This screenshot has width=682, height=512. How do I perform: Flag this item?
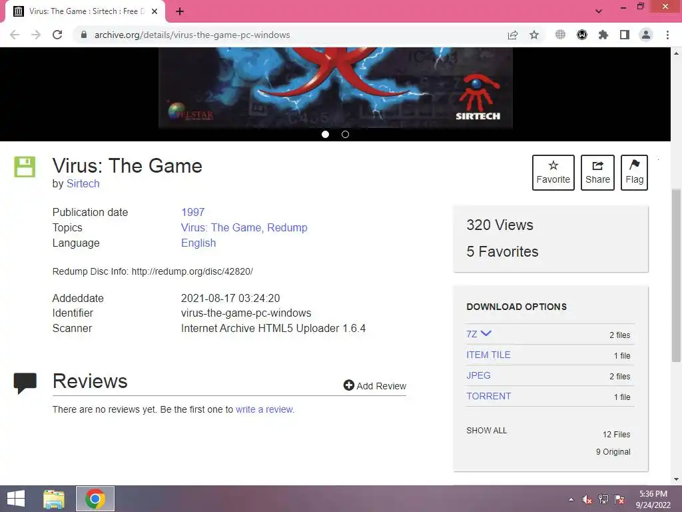(634, 173)
